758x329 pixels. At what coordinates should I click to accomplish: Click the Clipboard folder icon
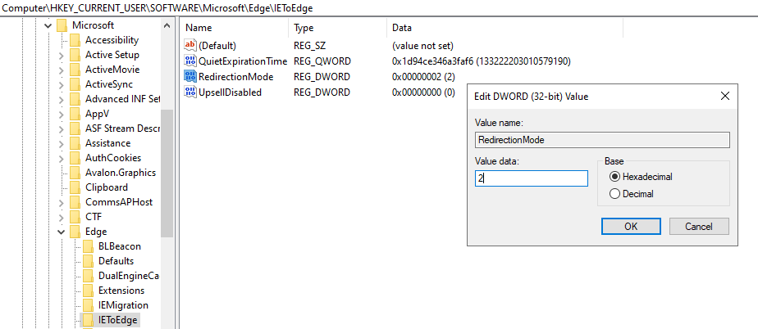point(75,187)
